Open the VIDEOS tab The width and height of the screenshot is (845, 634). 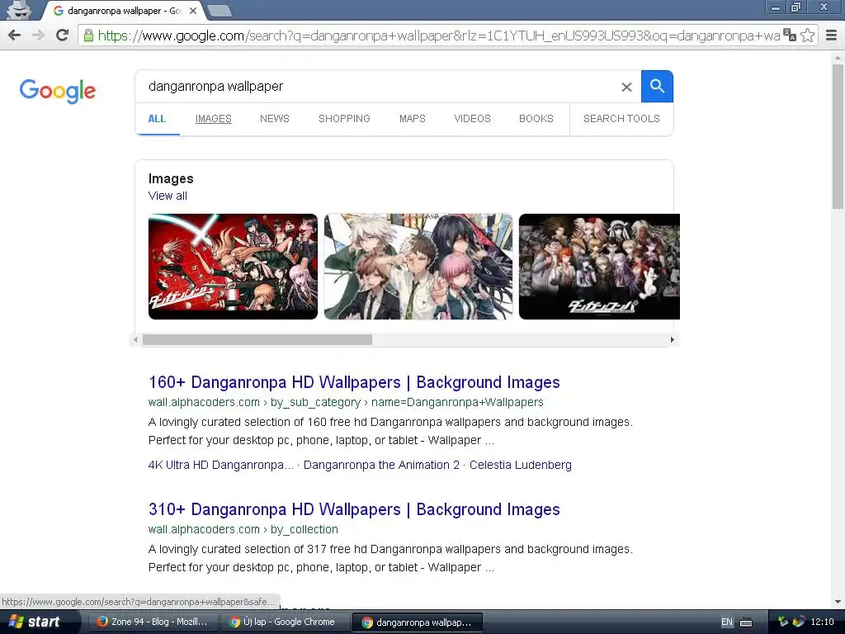pyautogui.click(x=472, y=119)
